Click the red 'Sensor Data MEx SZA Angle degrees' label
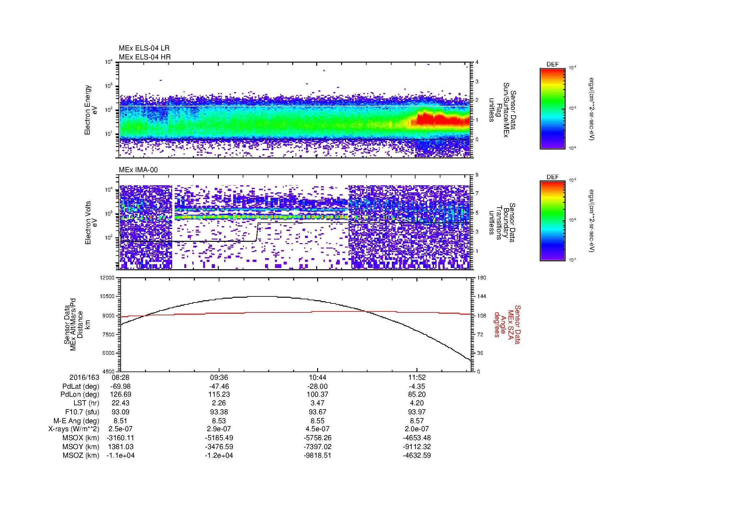This screenshot has width=747, height=528. click(x=507, y=324)
